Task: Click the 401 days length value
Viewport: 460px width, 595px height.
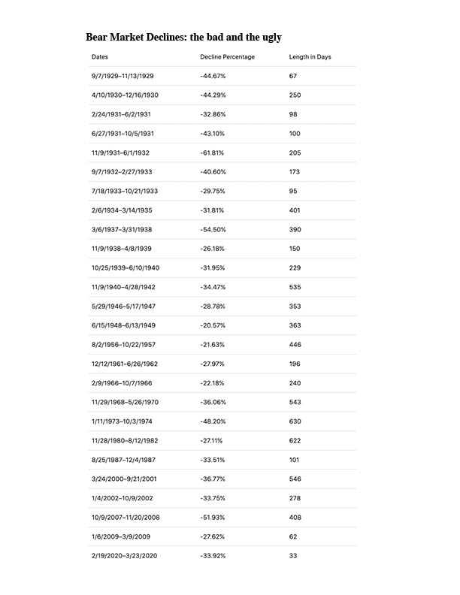Action: [x=295, y=210]
